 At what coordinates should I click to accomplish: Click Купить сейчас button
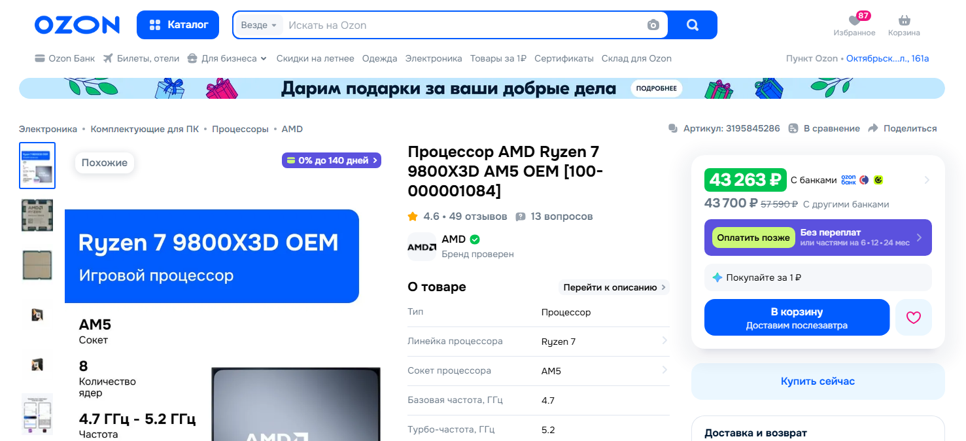coord(818,381)
